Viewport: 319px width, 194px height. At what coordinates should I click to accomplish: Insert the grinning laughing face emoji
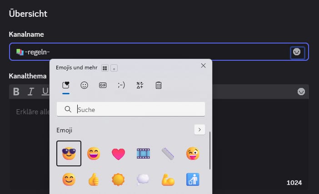tap(94, 153)
